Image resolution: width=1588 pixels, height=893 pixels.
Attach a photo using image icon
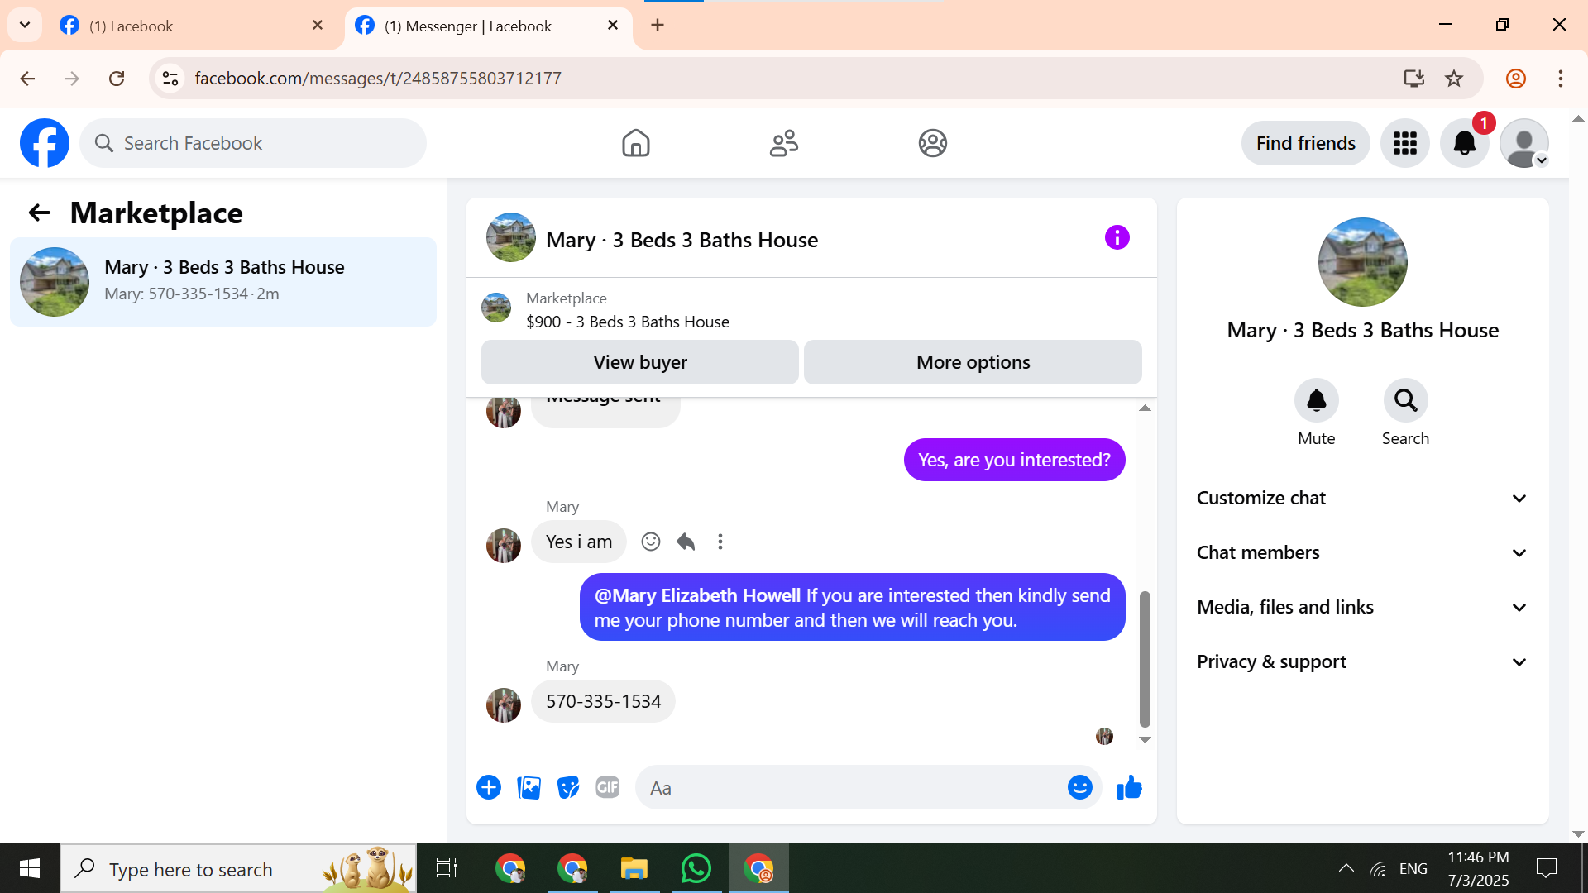pos(529,787)
